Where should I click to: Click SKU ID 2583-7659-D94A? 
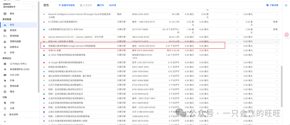(x=140, y=71)
